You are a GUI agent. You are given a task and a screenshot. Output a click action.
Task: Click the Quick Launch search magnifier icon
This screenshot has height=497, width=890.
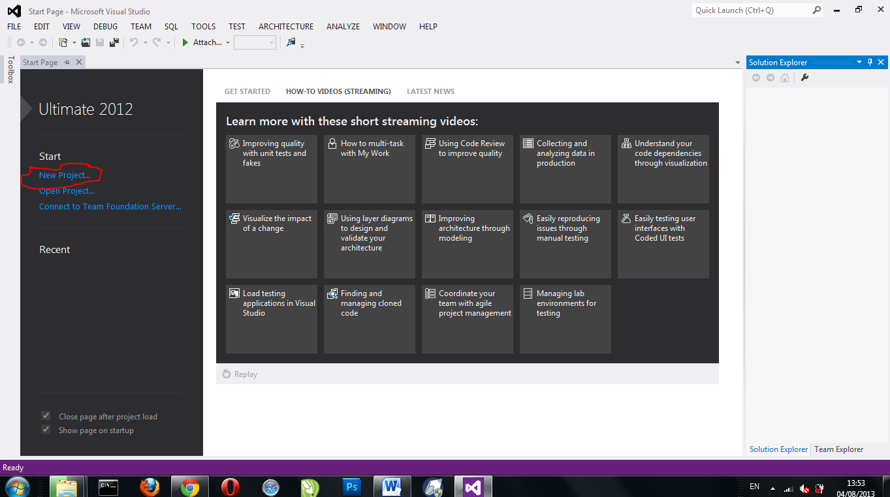pos(816,10)
